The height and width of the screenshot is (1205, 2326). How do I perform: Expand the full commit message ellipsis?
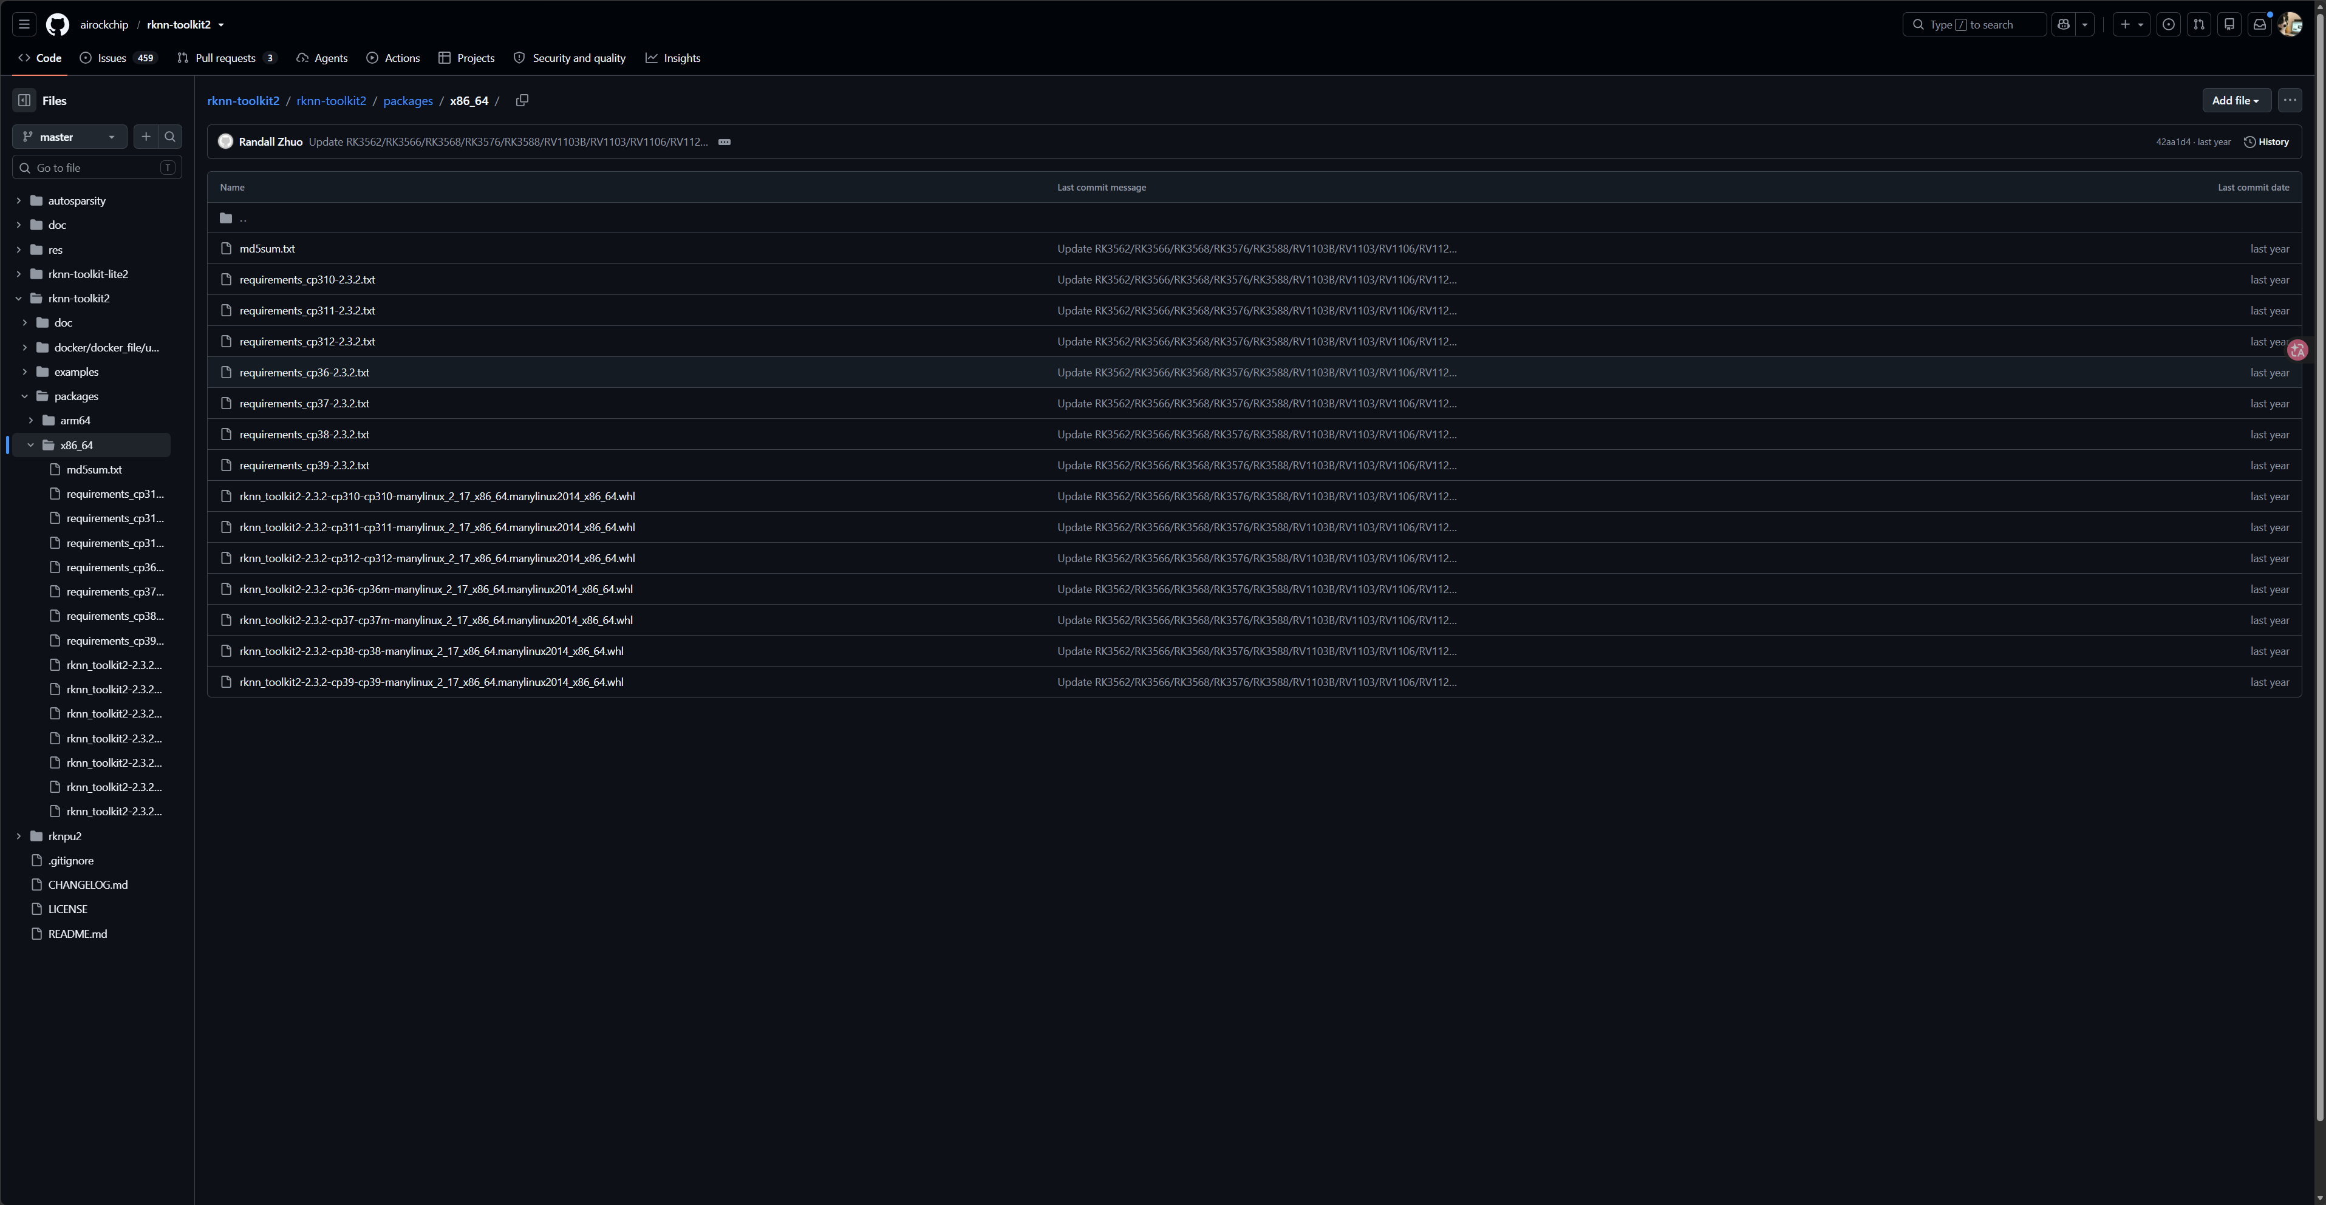[724, 141]
